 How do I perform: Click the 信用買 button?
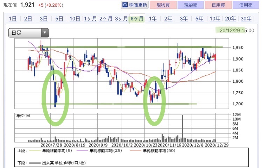pyautogui.click(x=218, y=5)
